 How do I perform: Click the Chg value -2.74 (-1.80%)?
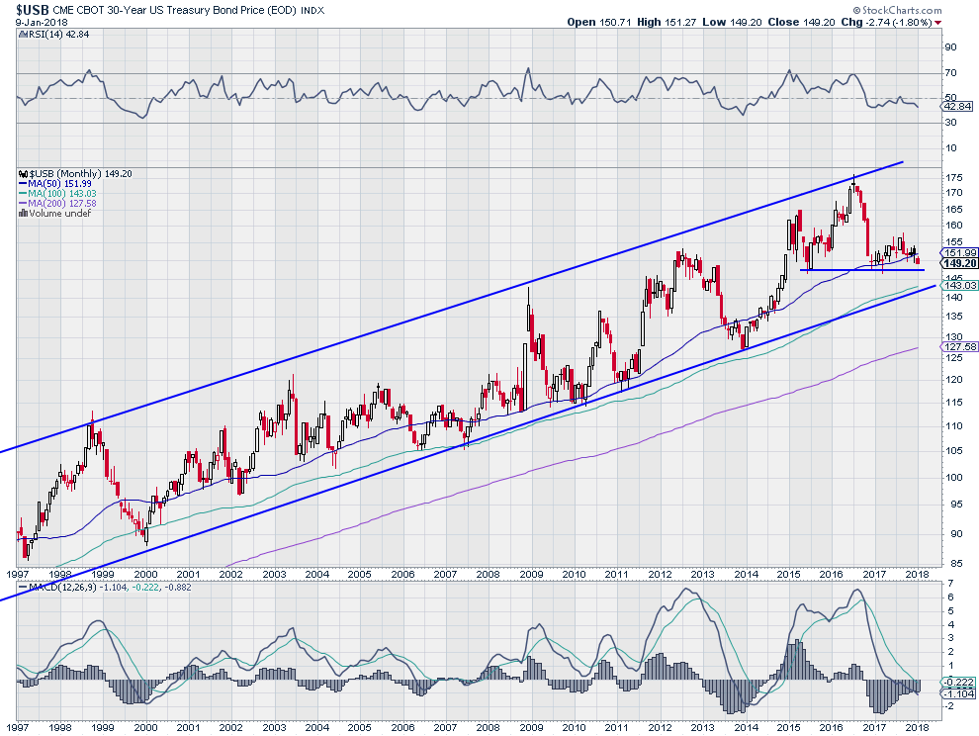pos(899,22)
